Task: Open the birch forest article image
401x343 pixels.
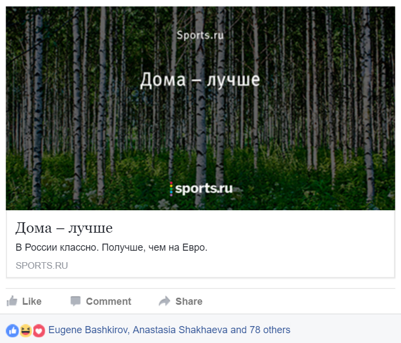Action: tap(201, 108)
